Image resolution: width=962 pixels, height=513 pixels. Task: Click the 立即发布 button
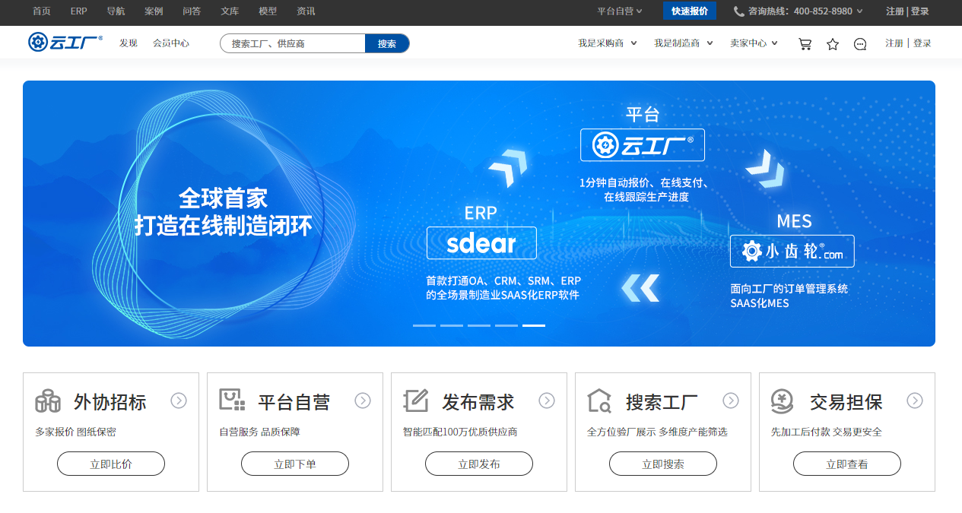[x=479, y=464]
